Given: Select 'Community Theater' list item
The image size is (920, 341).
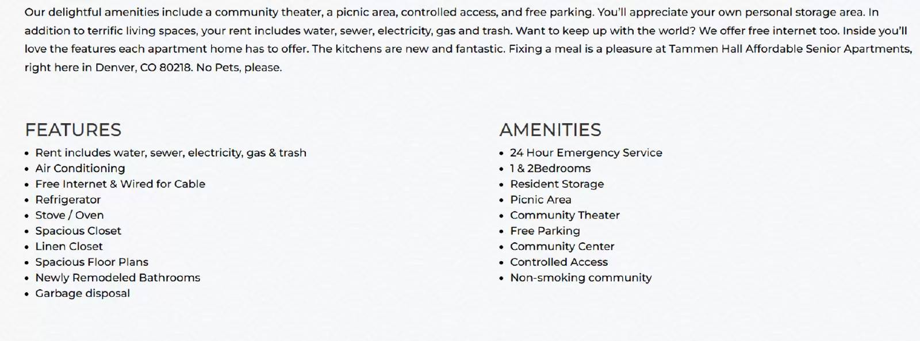Looking at the screenshot, I should [x=565, y=215].
